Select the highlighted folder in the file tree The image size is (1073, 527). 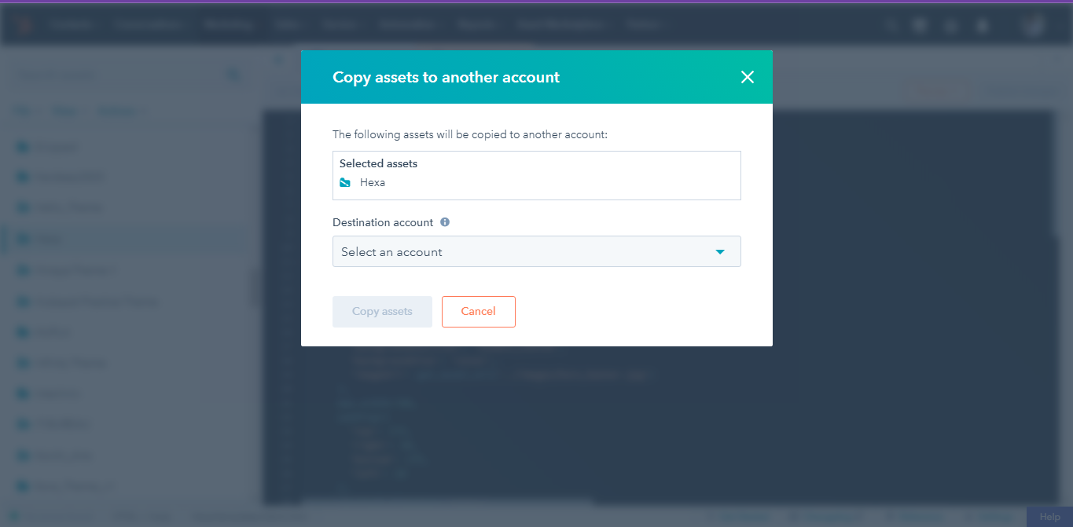tap(51, 239)
